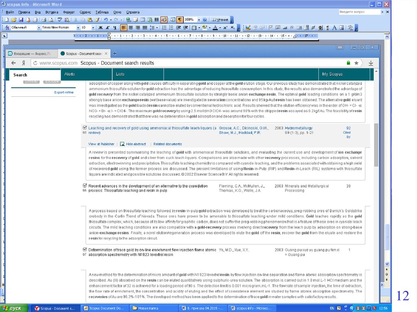Save the Word document with floppy icon
417x312 pixels.
(x=21, y=20)
